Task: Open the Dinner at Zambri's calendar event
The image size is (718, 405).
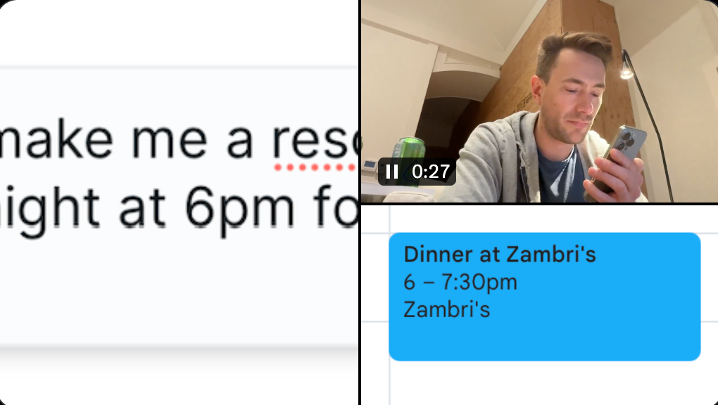Action: pos(544,297)
